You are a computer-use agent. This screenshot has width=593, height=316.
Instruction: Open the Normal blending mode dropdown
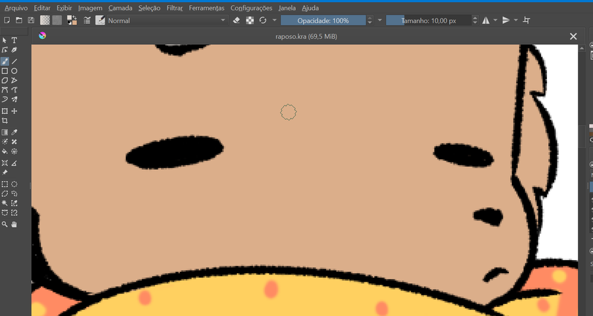click(x=167, y=20)
